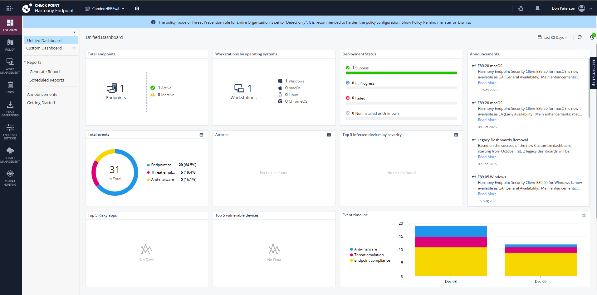Read More on E89.05 Windows announcement
This screenshot has width=597, height=295.
[x=487, y=194]
